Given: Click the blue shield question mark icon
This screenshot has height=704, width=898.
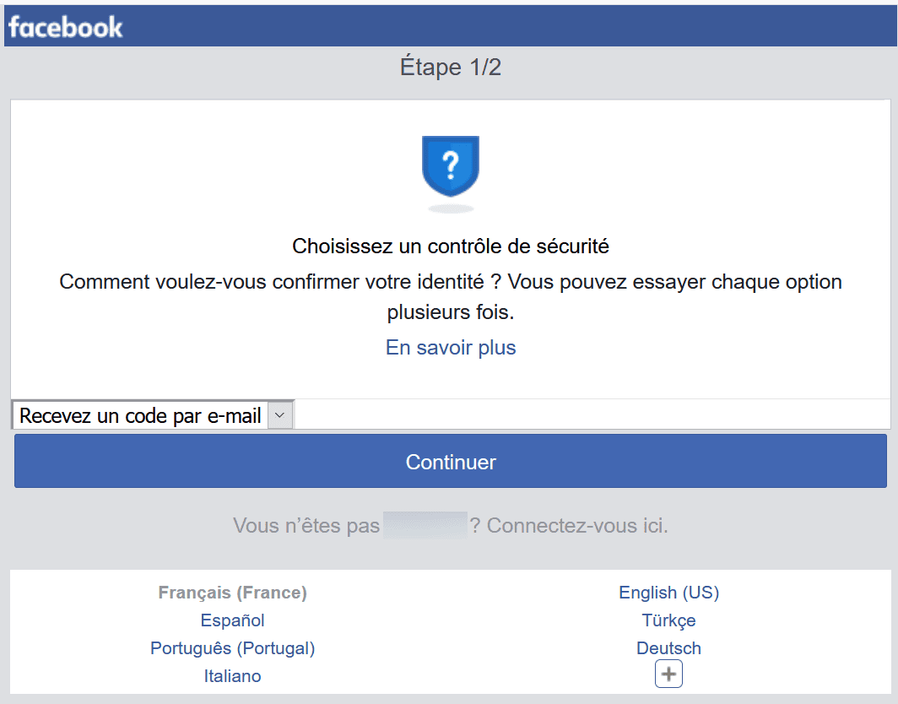Looking at the screenshot, I should (x=451, y=166).
